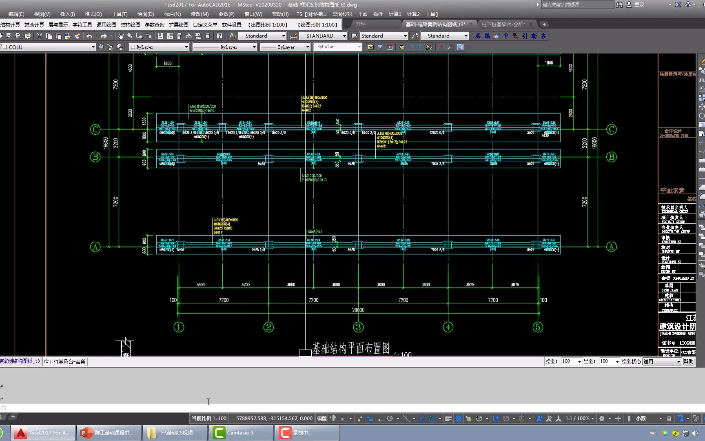Open the Text Style manager icon
This screenshot has width=705, height=441.
pyautogui.click(x=232, y=36)
